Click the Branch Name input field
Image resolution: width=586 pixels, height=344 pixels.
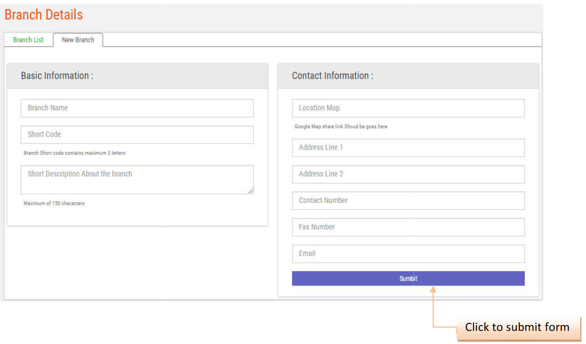(x=137, y=108)
